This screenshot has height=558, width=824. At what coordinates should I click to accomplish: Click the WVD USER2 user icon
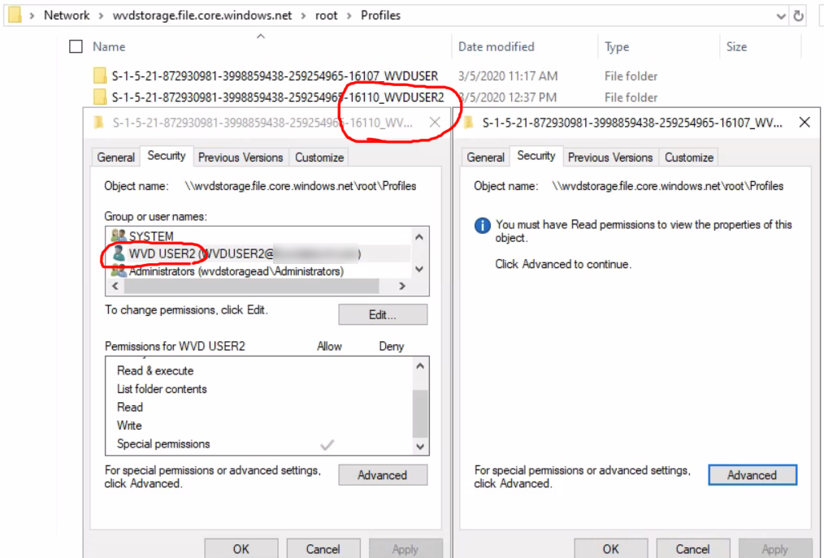pos(119,253)
